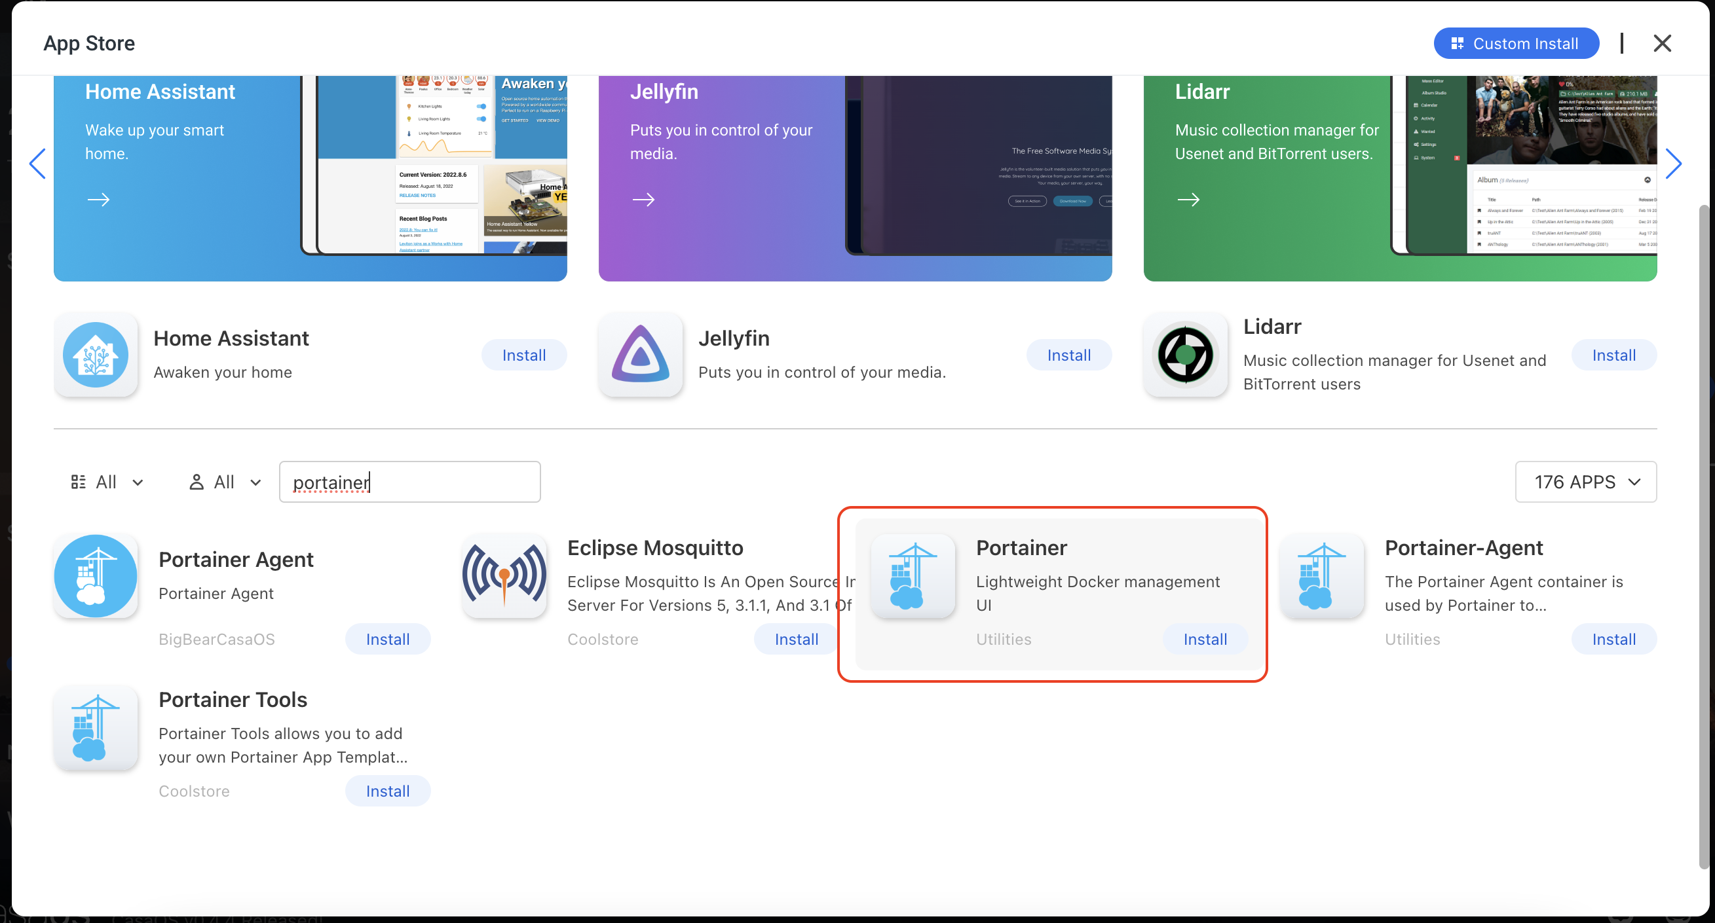Follow the arrow on Home Assistant banner

tap(98, 200)
